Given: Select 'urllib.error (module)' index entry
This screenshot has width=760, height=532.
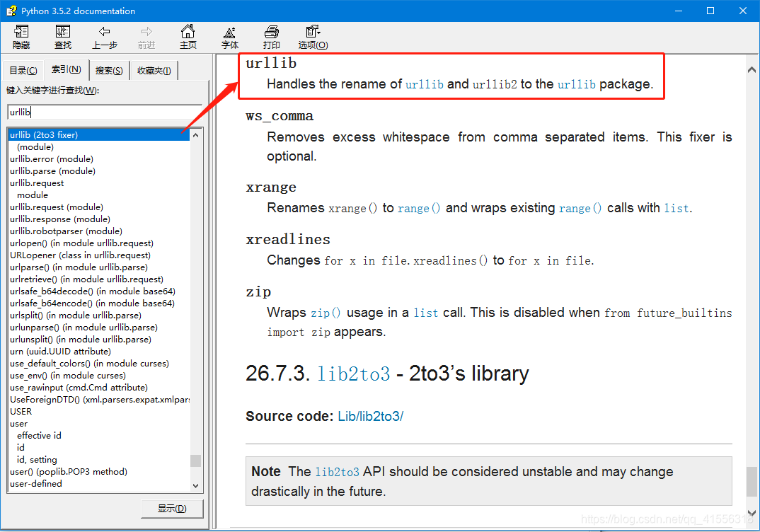Looking at the screenshot, I should [x=52, y=159].
